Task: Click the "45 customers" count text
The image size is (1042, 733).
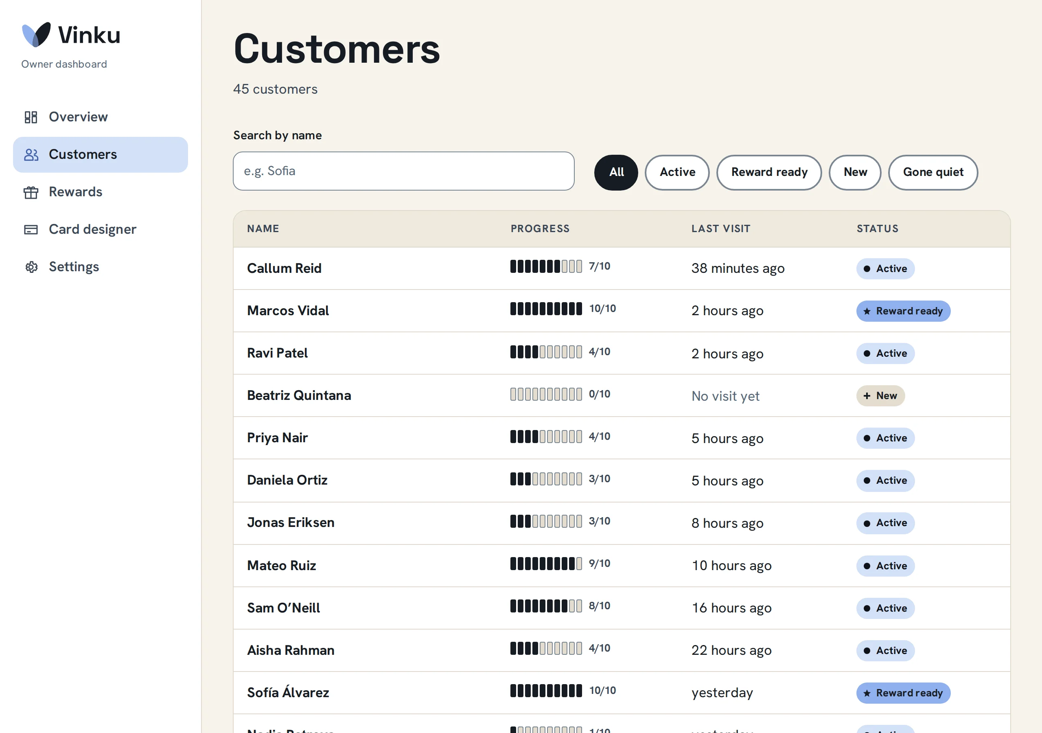Action: pyautogui.click(x=275, y=89)
